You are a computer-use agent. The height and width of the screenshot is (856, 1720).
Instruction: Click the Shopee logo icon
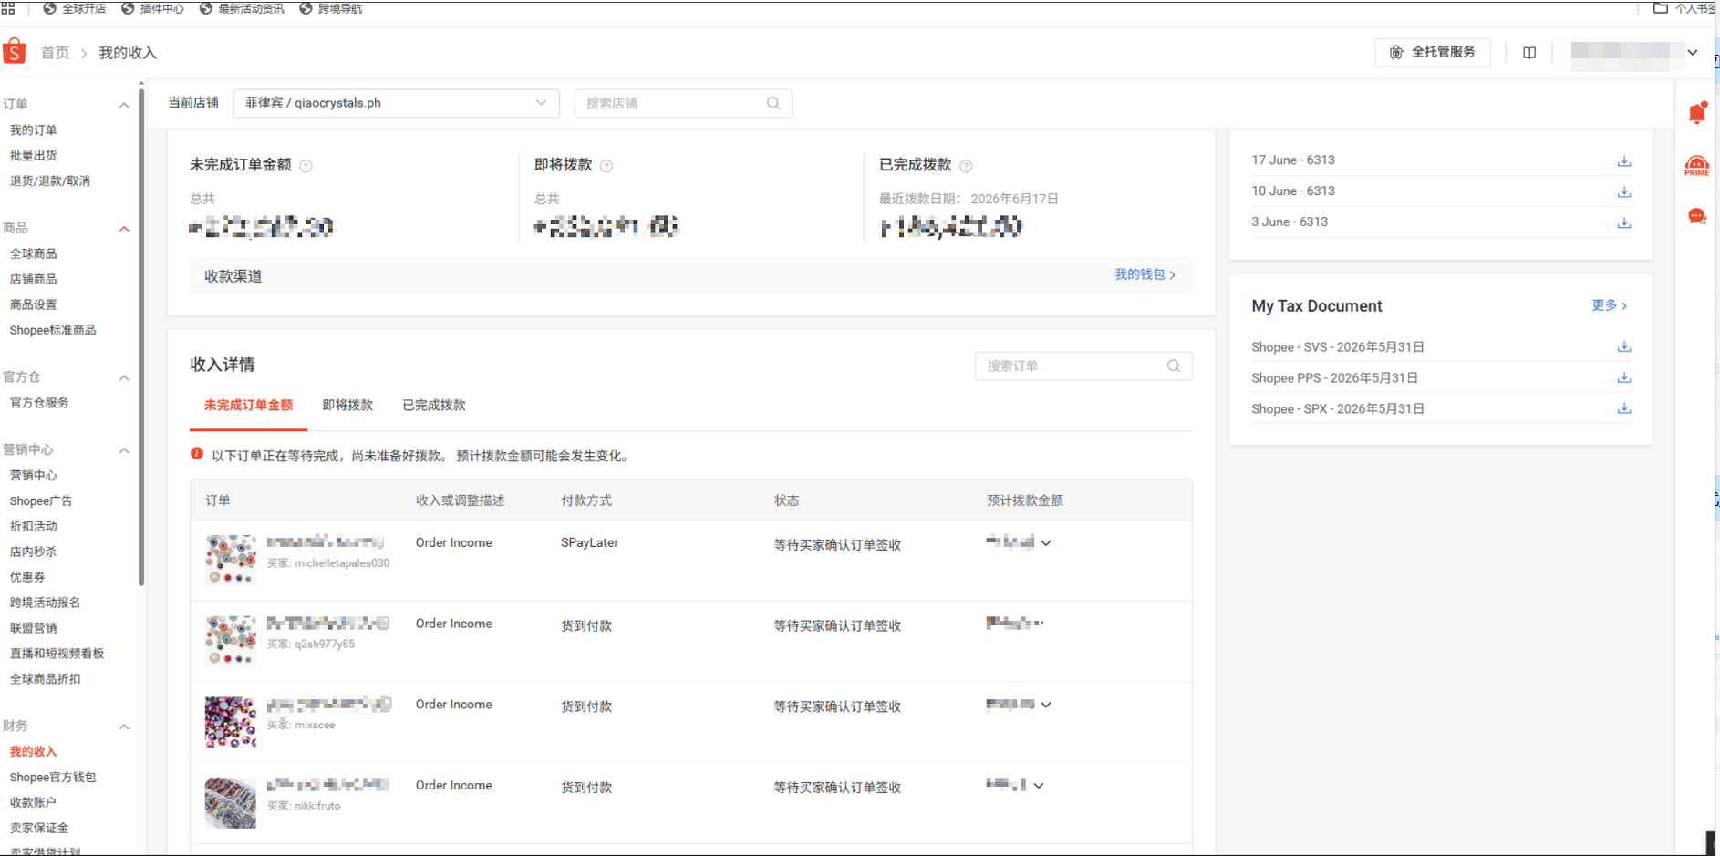click(15, 52)
